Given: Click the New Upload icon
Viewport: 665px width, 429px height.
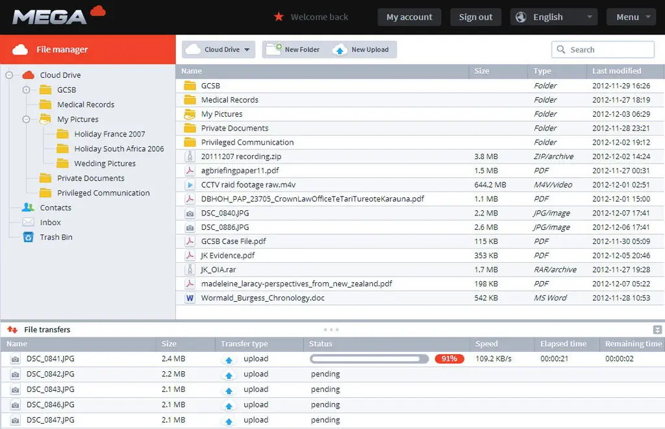Looking at the screenshot, I should click(339, 49).
